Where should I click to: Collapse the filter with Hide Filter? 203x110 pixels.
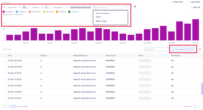[x=194, y=2]
